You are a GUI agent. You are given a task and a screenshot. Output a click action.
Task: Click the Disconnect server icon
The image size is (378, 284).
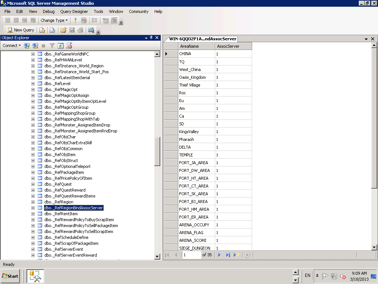(35, 45)
